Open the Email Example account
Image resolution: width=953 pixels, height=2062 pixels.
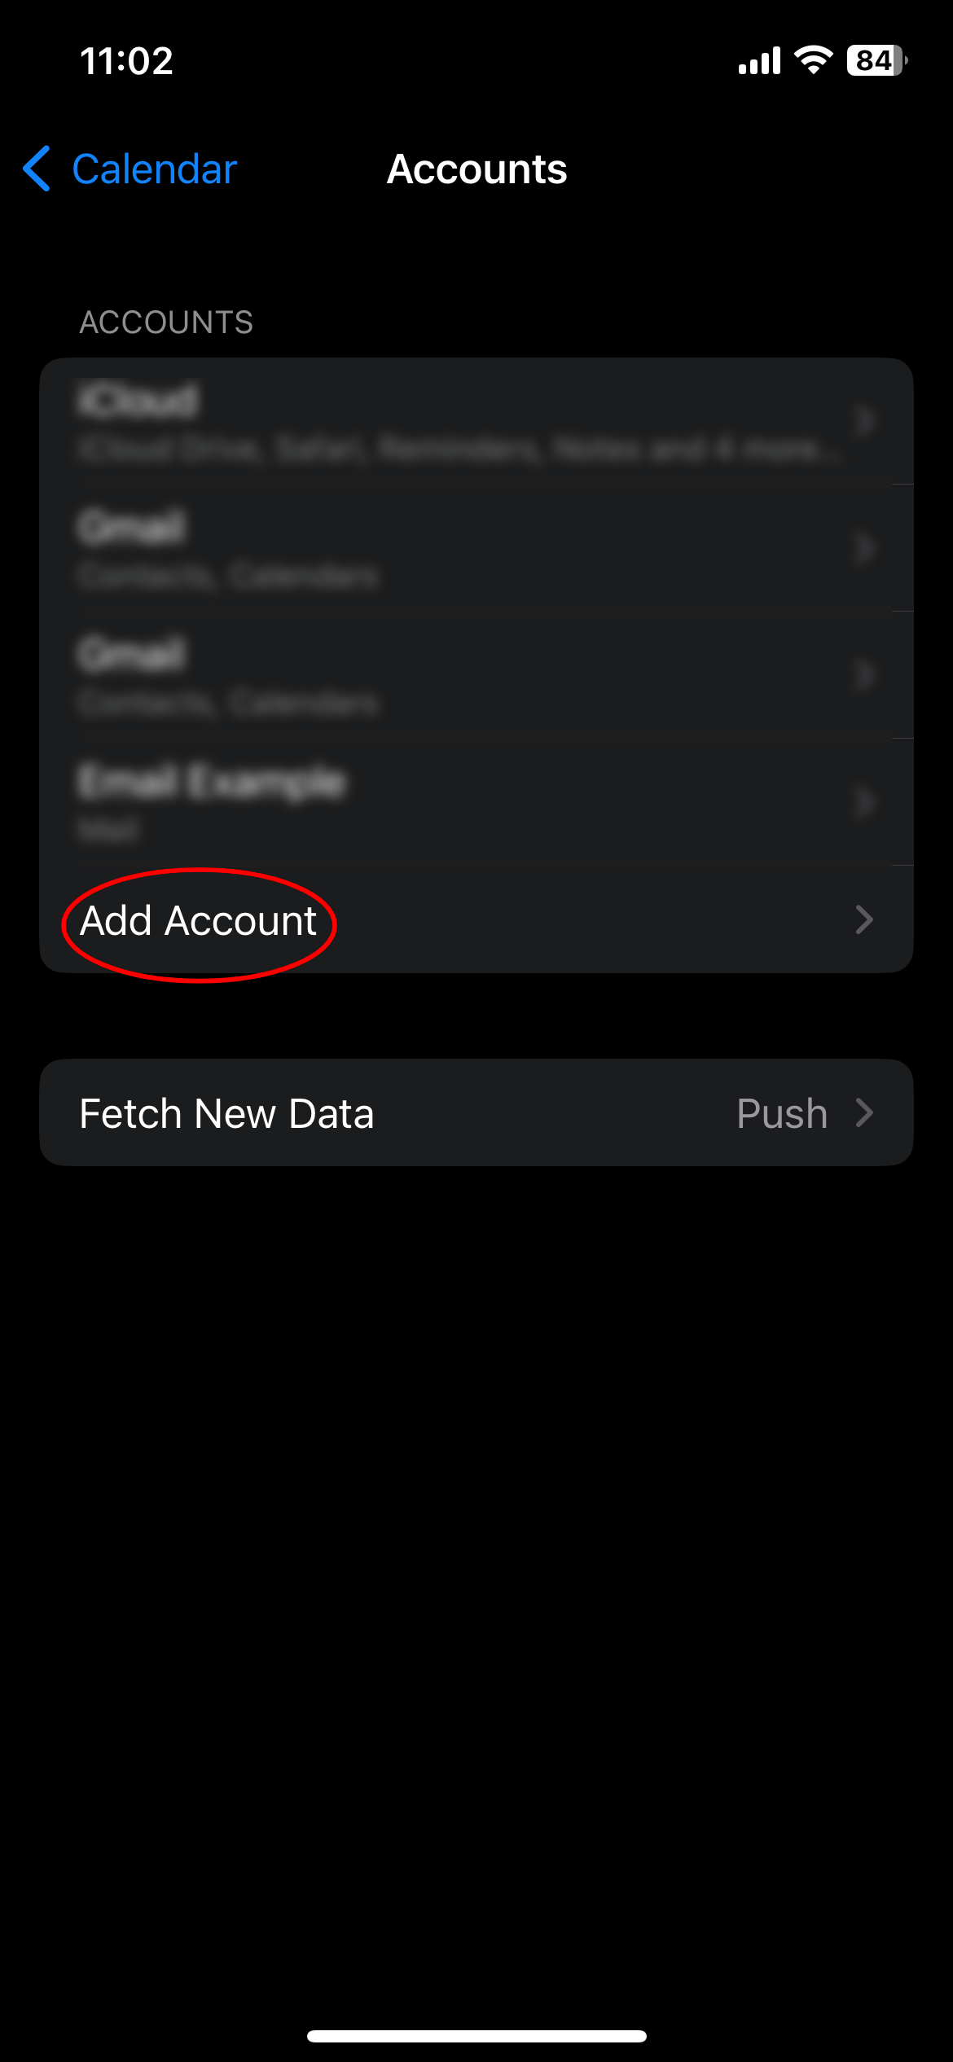click(x=476, y=802)
